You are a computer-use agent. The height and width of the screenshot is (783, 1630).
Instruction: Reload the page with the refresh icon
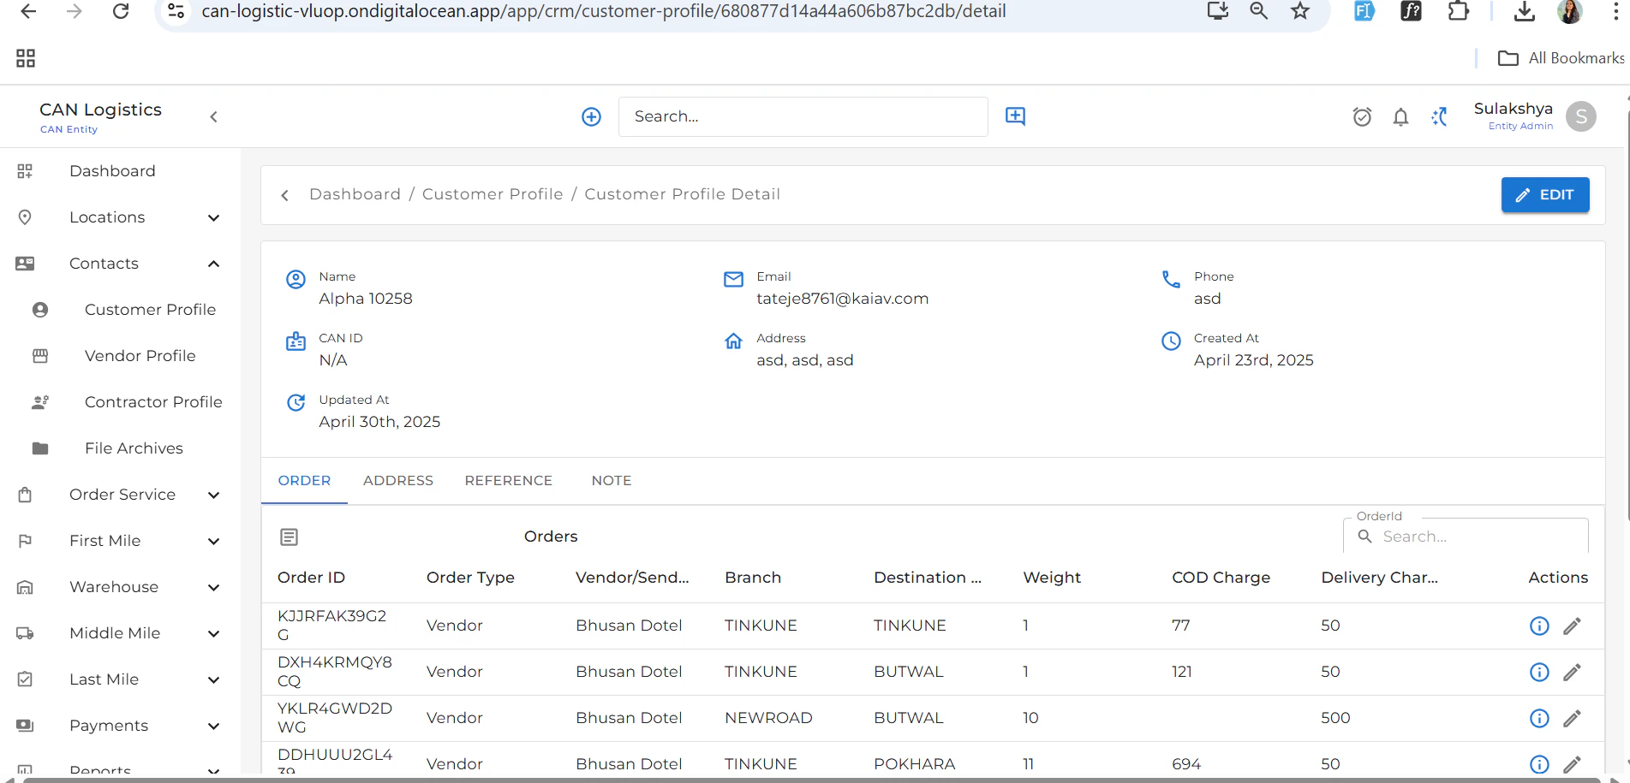click(121, 11)
